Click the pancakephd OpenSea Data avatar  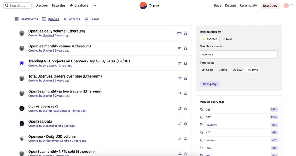[22, 123]
